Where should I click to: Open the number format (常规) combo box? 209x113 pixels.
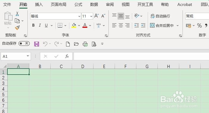(197, 16)
